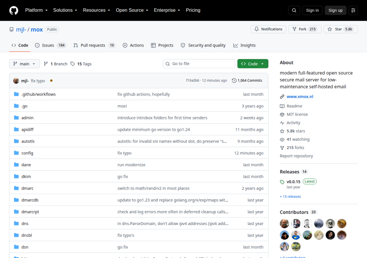The width and height of the screenshot is (367, 258).
Task: Open 'update minimum go version to go1.24' commit
Action: tap(153, 129)
